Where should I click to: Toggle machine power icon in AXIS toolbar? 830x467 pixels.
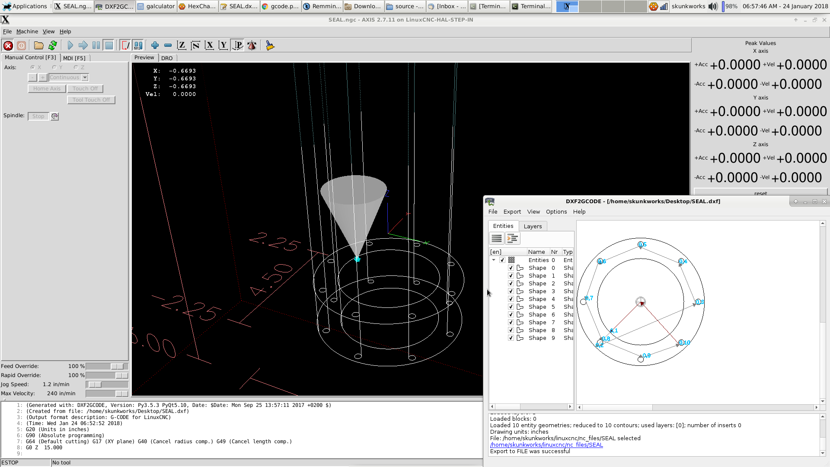point(21,45)
